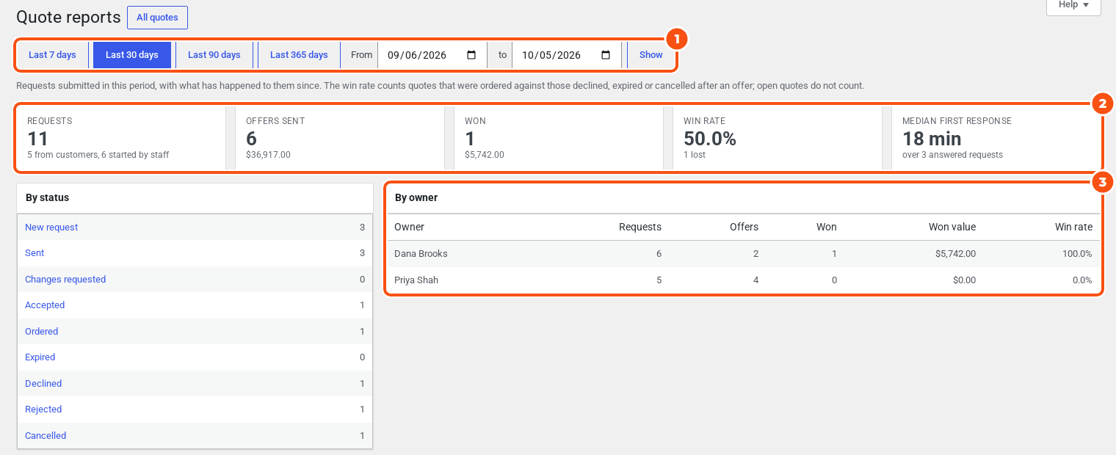Select the Last 365 days range
1116x455 pixels.
tap(299, 55)
